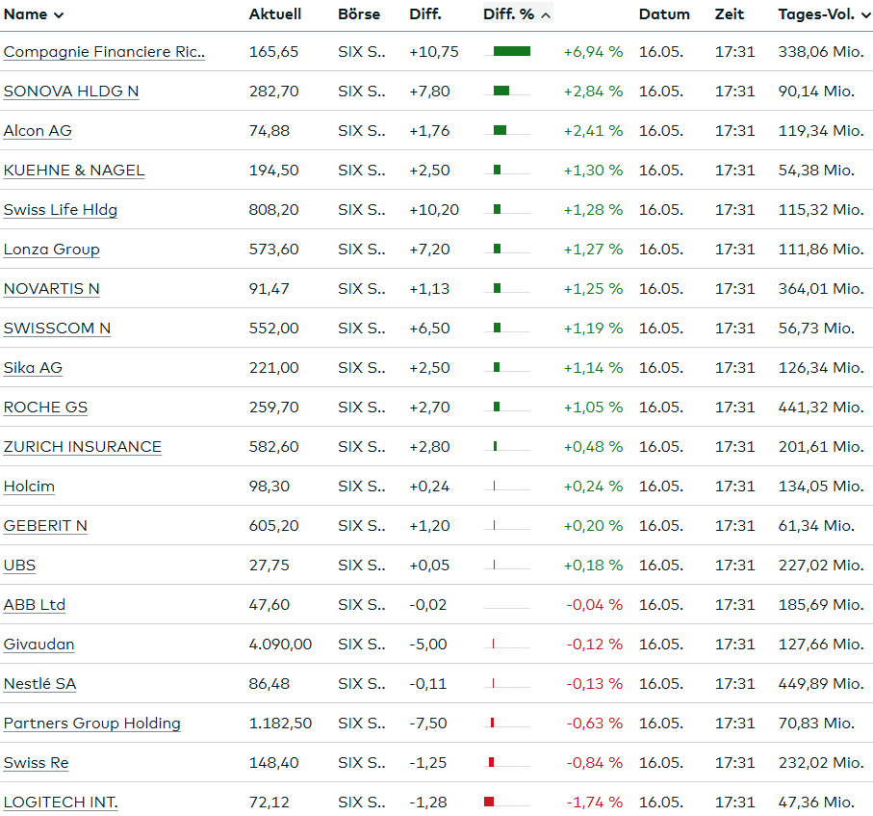Open Compagnie Financiere Ric.. stock link
This screenshot has height=816, width=873.
coord(104,52)
